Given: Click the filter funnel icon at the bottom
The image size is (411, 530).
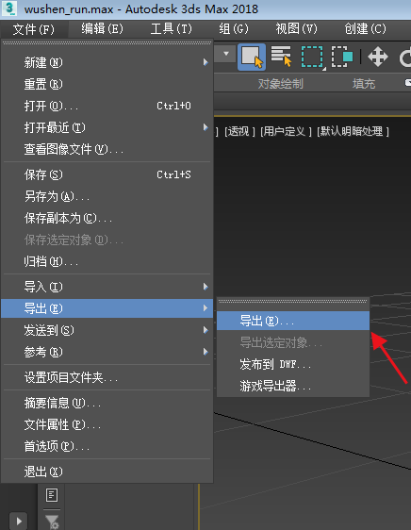Looking at the screenshot, I should 52,522.
